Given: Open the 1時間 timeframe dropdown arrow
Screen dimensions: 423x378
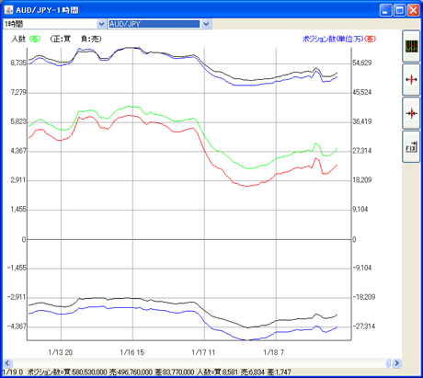Looking at the screenshot, I should coord(101,24).
